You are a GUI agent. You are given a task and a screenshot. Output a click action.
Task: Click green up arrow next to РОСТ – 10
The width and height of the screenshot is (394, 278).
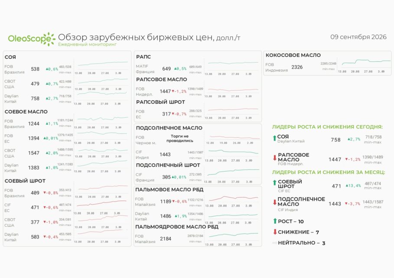(x=275, y=221)
